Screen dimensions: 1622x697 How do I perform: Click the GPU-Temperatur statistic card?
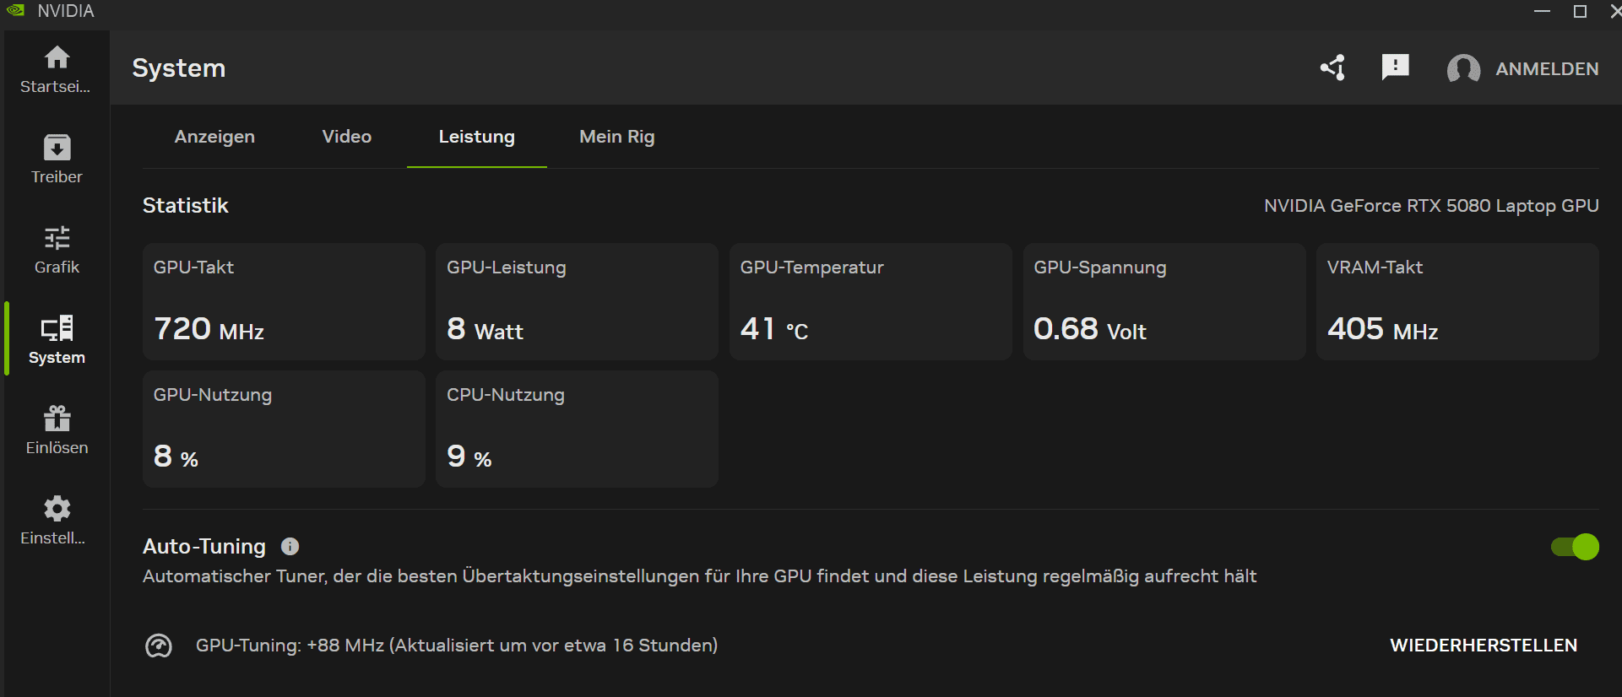870,301
